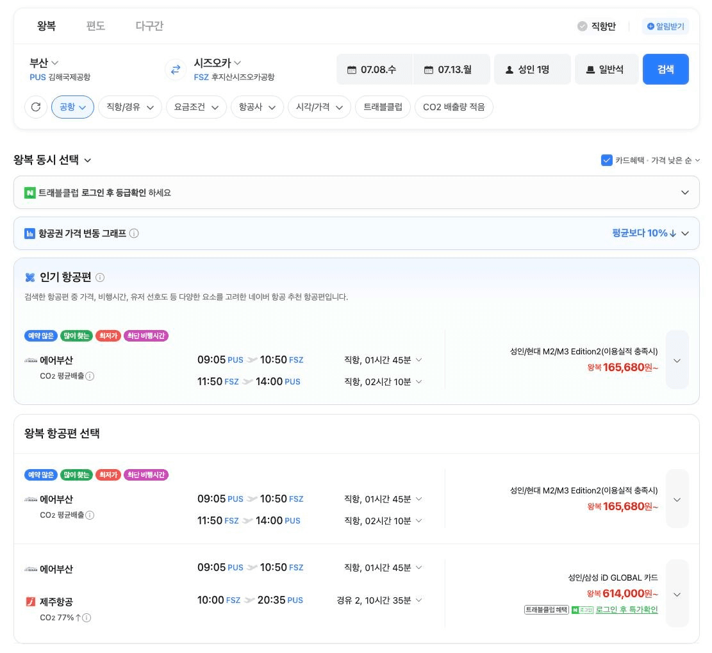Open departure date 07.08.수 calendar

(x=374, y=69)
